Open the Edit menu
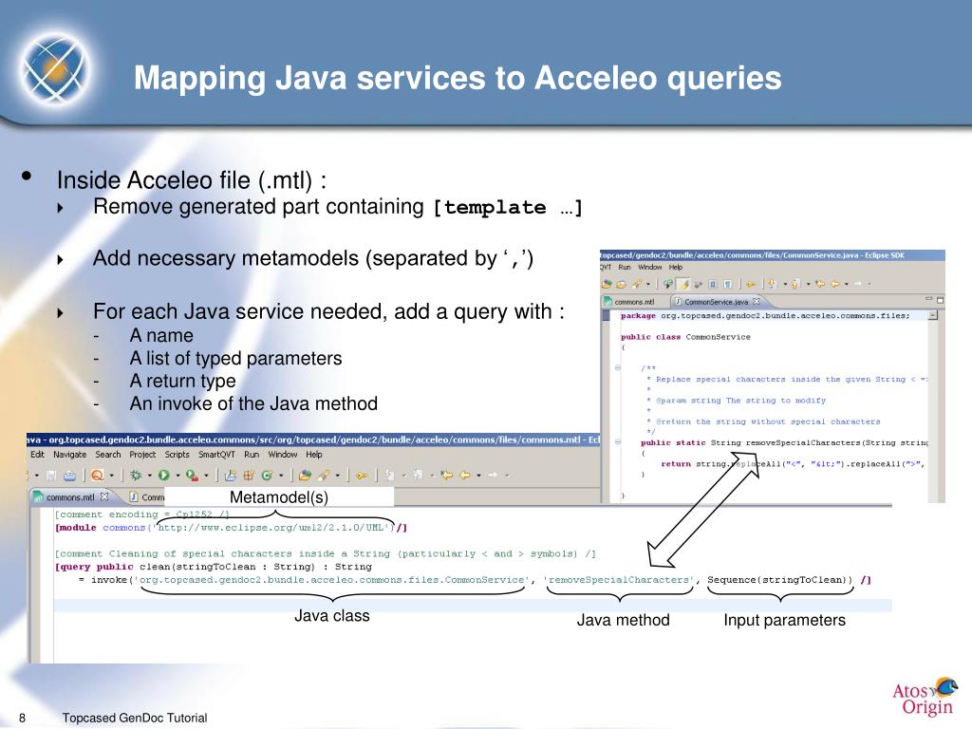This screenshot has height=729, width=972. pos(37,455)
